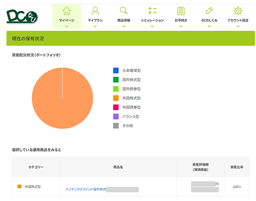Expand the chevron under マイプラン
Viewport: 256px width, 201px height.
click(x=95, y=26)
